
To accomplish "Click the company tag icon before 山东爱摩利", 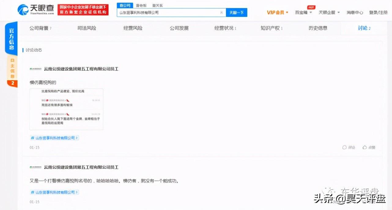I will pyautogui.click(x=33, y=138).
